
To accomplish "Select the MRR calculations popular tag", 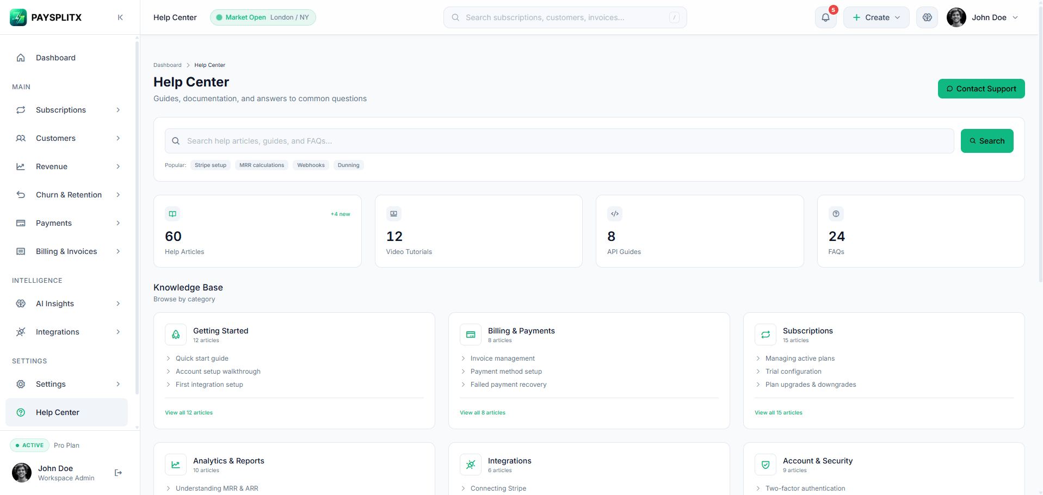I will 262,165.
